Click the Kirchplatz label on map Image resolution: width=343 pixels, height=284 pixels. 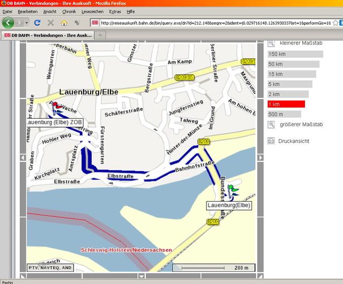[x=47, y=174]
